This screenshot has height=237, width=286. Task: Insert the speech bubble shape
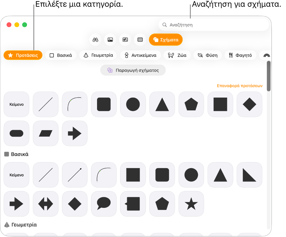click(104, 204)
